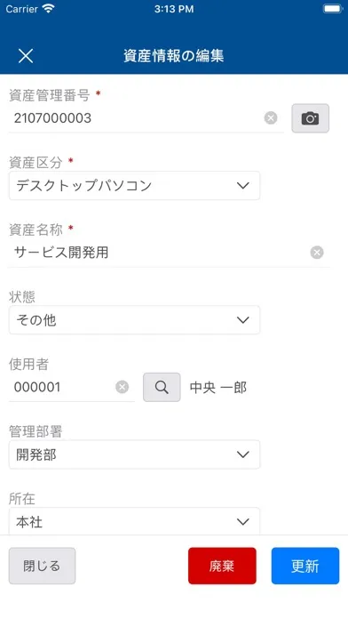
Task: Open the 所在 dropdown showing 本社
Action: point(134,521)
